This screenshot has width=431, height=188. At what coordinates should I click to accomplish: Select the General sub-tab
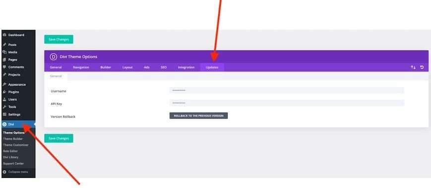pos(56,76)
